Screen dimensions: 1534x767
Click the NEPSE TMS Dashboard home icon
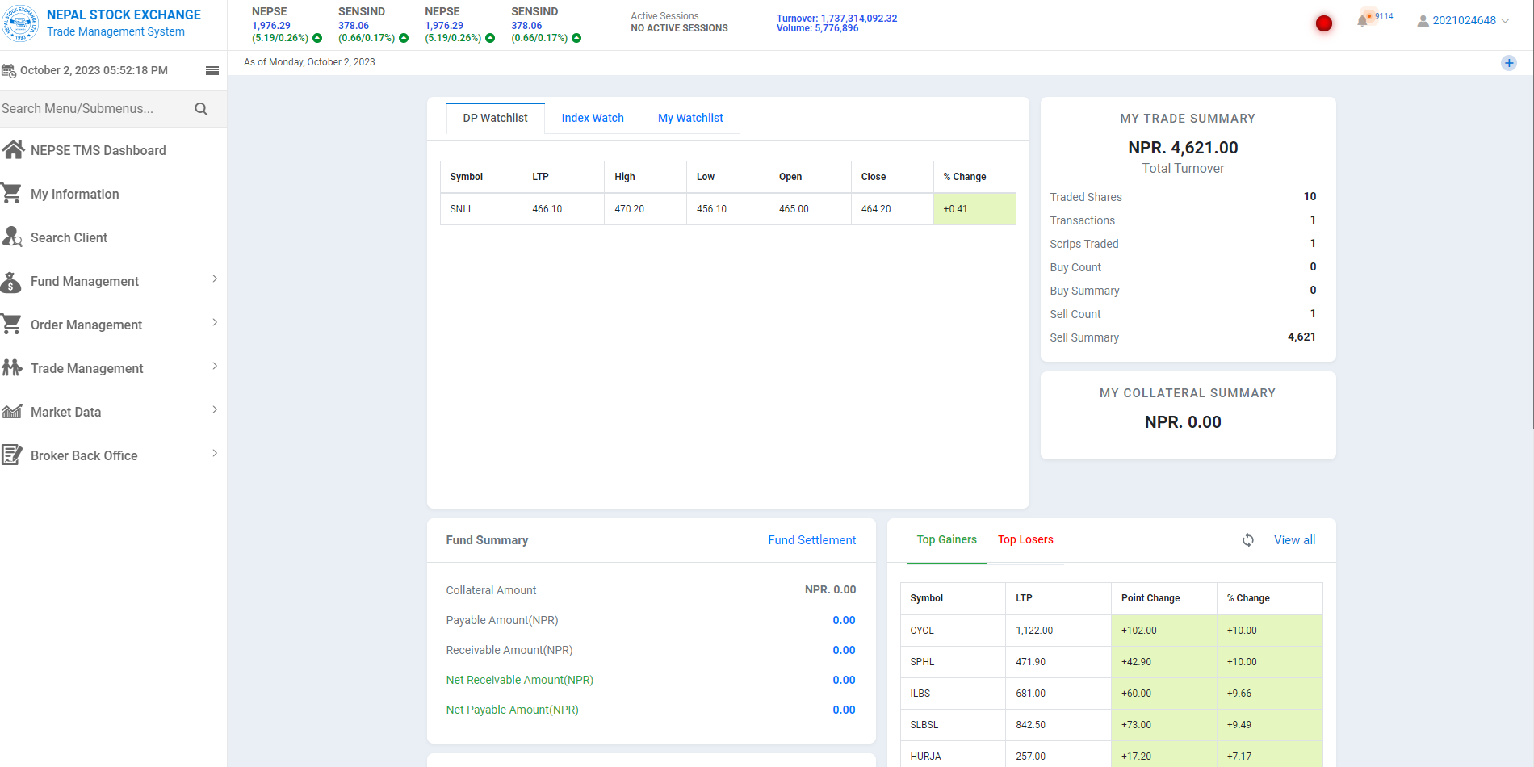pyautogui.click(x=13, y=149)
